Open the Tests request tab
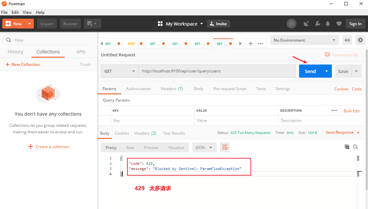Viewport: 368px width, 209px height. 261,88
